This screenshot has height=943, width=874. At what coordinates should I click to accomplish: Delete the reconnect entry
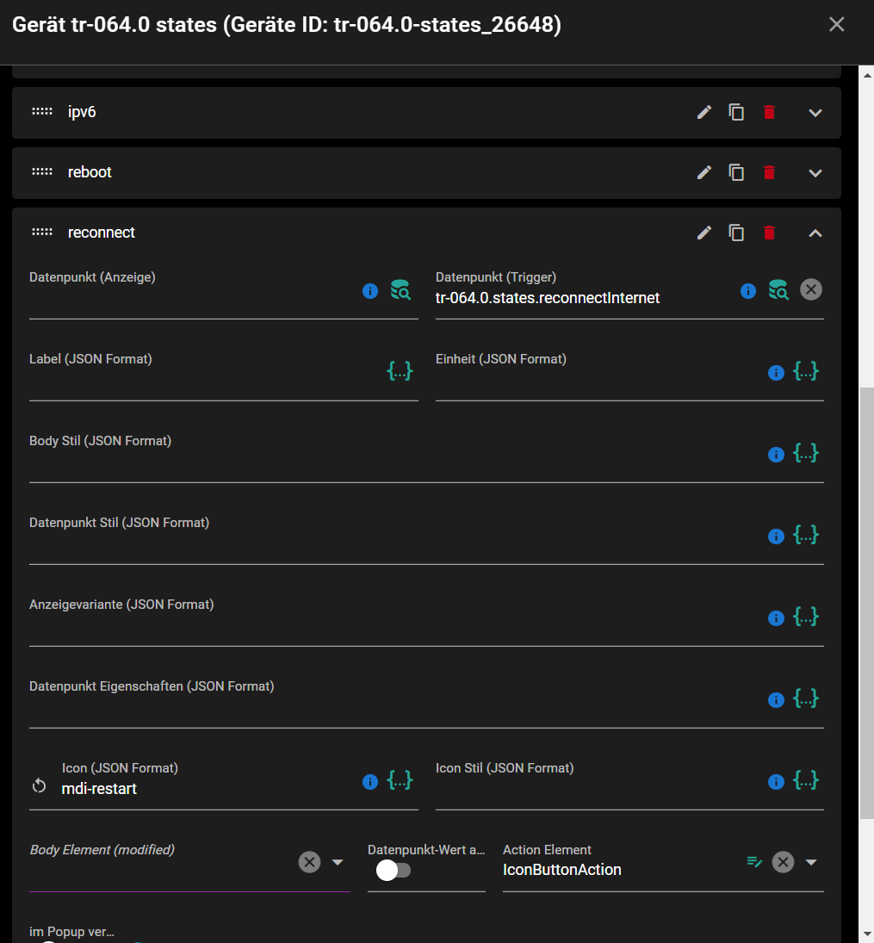(769, 233)
